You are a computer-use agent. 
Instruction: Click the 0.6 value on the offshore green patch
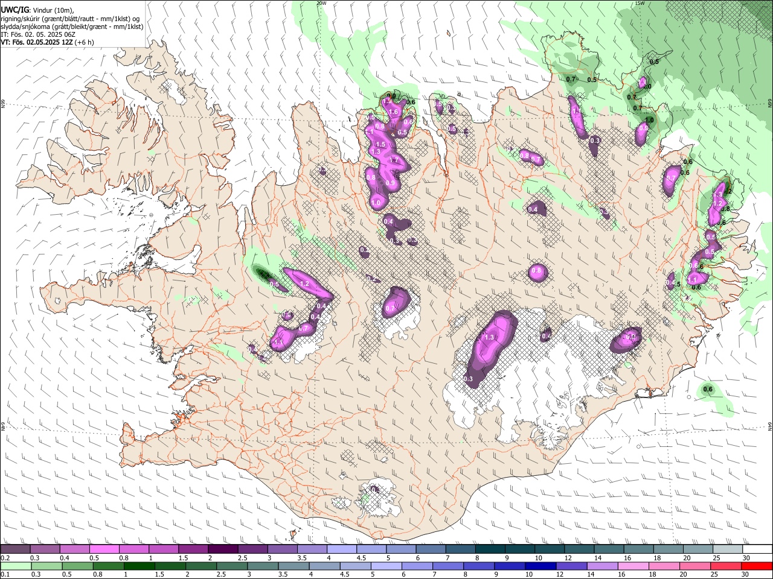point(708,389)
